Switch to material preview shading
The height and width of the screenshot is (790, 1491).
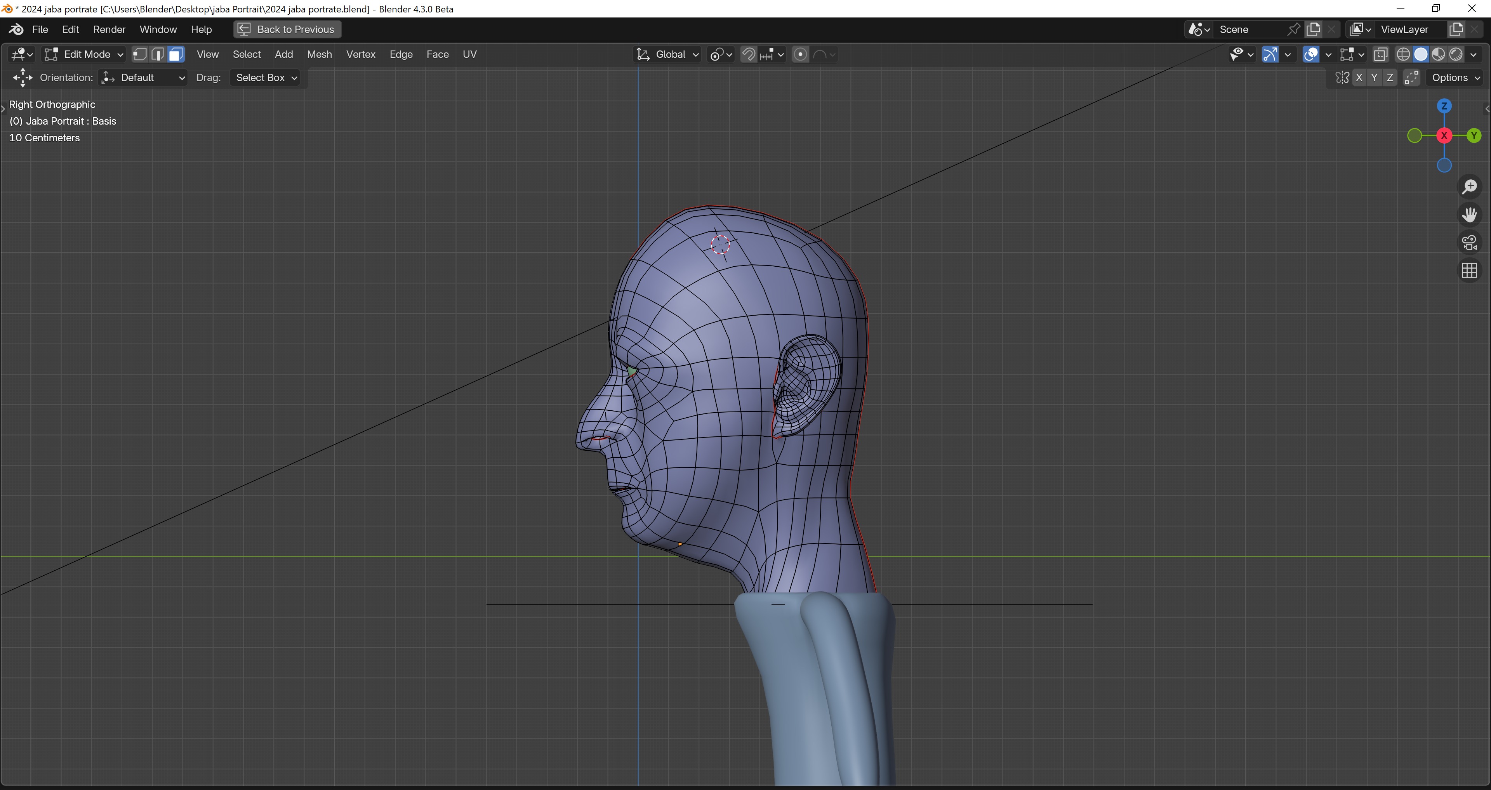[x=1438, y=54]
